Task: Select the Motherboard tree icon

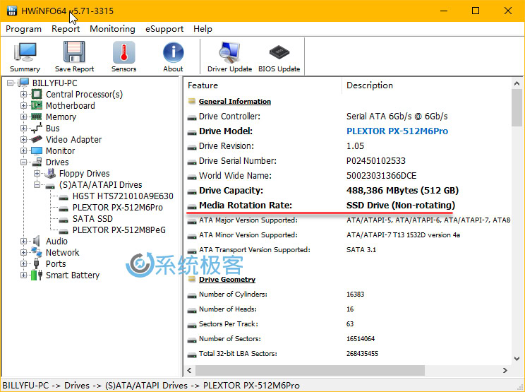Action: (37, 105)
